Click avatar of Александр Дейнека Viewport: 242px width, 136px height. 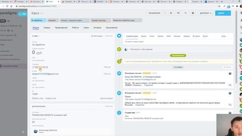point(36,131)
